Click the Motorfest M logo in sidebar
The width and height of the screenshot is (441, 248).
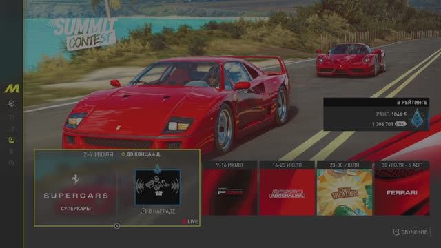[x=12, y=89]
